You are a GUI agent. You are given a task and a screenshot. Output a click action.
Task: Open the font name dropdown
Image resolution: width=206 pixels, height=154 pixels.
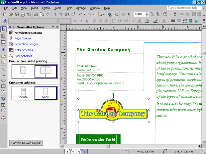tap(56, 21)
